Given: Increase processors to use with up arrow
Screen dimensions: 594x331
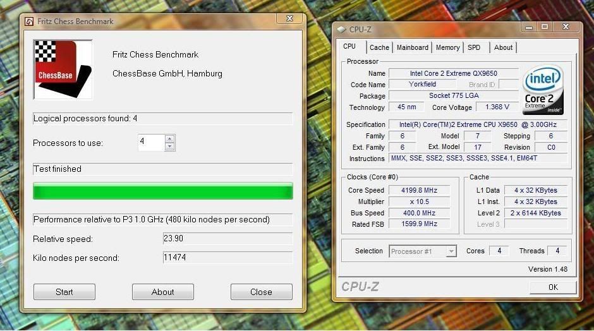Looking at the screenshot, I should coord(169,139).
